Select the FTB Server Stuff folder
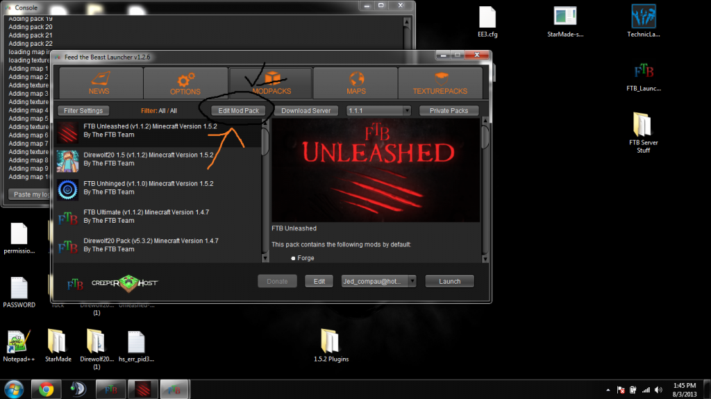The width and height of the screenshot is (711, 399). point(643,133)
